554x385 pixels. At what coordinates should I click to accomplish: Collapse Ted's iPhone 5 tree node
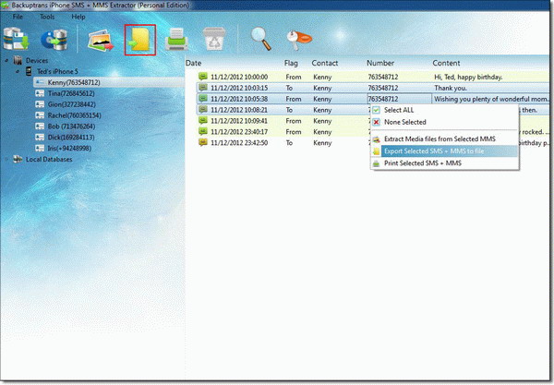(x=18, y=72)
